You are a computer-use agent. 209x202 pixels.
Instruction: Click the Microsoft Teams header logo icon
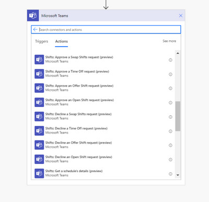click(x=33, y=16)
